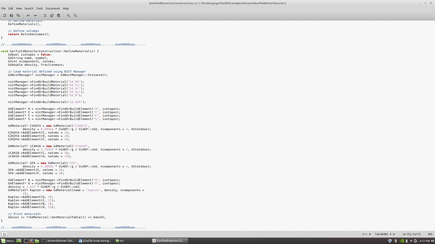Open the network tray icon
435x244 pixels.
[411, 241]
